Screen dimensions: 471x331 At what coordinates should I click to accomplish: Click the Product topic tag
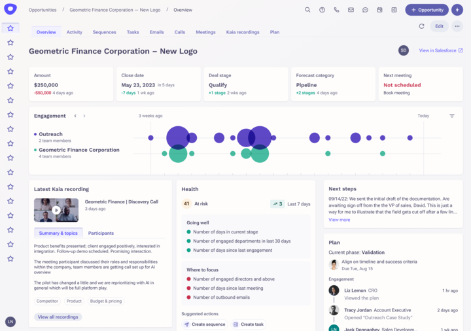pos(74,301)
